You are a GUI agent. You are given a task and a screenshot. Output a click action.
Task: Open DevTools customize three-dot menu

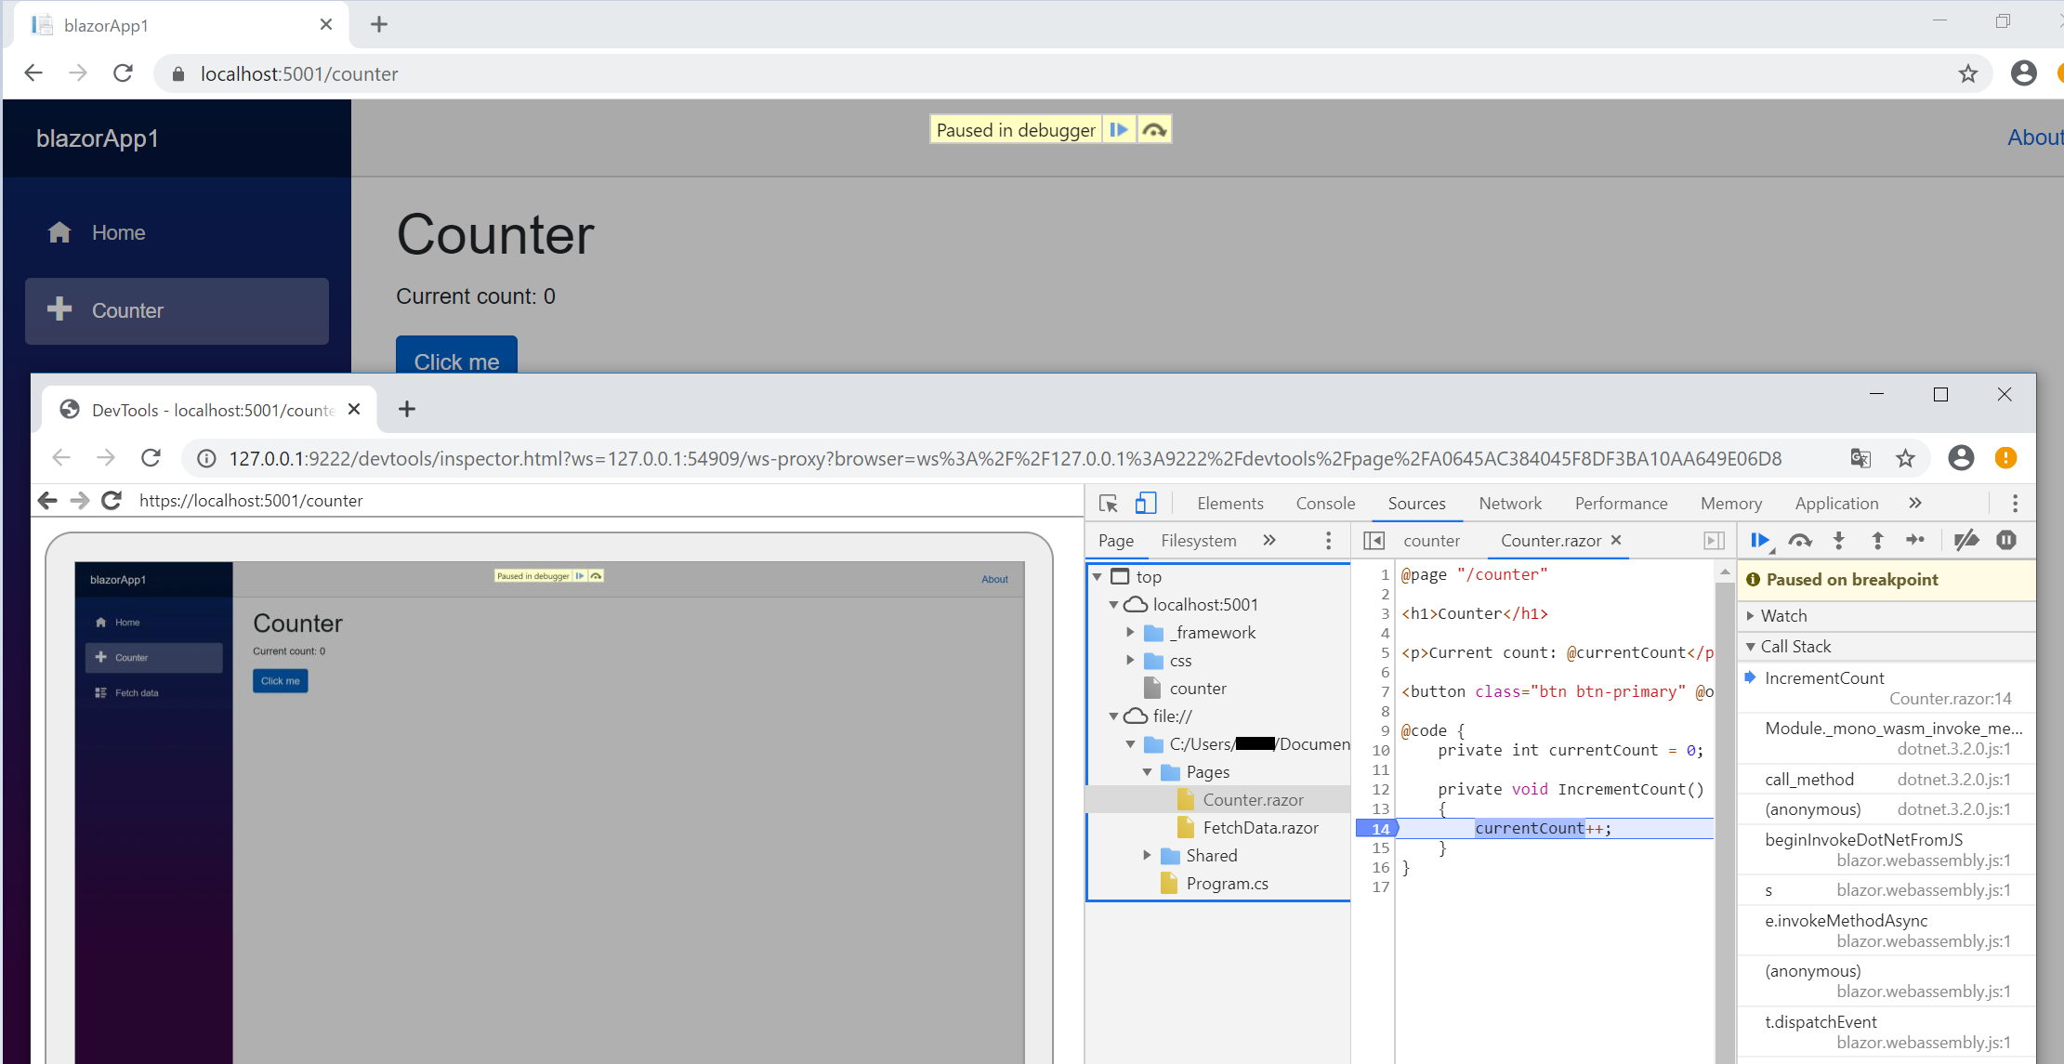(x=2015, y=503)
